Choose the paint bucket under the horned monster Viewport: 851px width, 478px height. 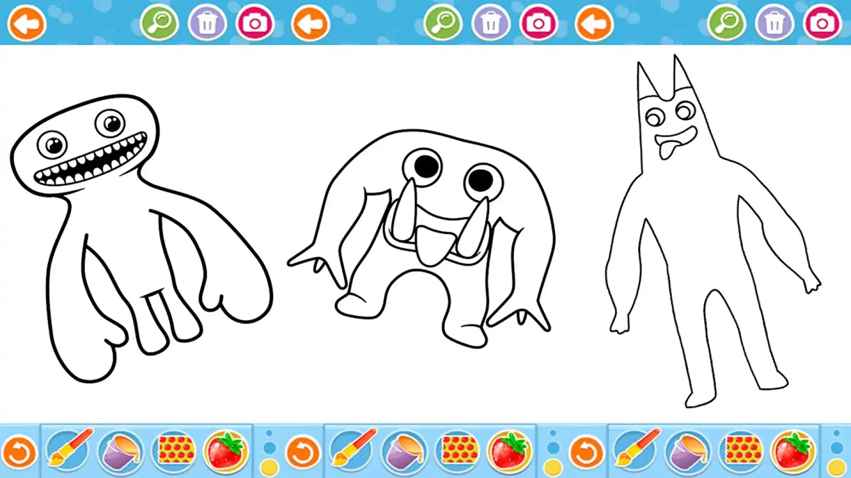coord(688,451)
